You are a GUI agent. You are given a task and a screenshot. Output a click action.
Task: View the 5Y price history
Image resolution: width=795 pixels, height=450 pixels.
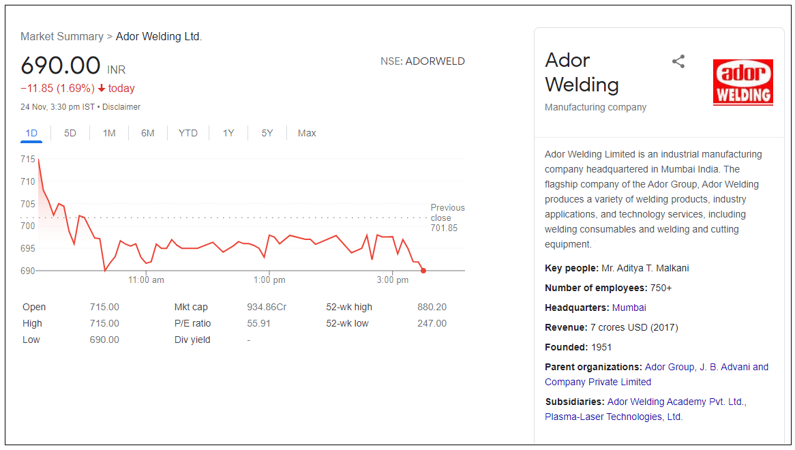267,133
